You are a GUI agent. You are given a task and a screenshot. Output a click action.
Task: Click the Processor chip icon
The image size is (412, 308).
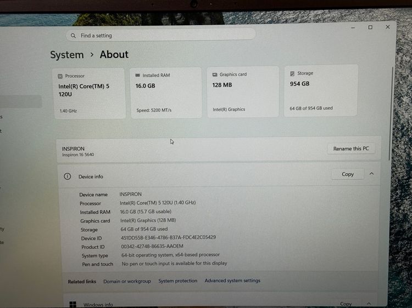[60, 76]
